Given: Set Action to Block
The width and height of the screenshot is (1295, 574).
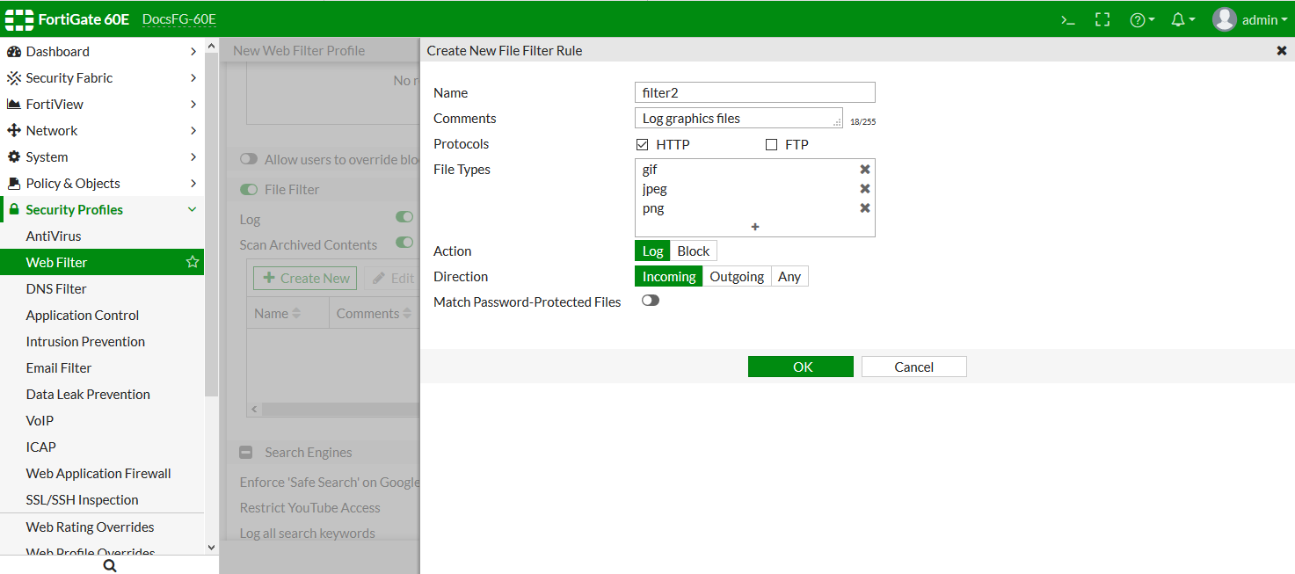Looking at the screenshot, I should click(x=694, y=251).
